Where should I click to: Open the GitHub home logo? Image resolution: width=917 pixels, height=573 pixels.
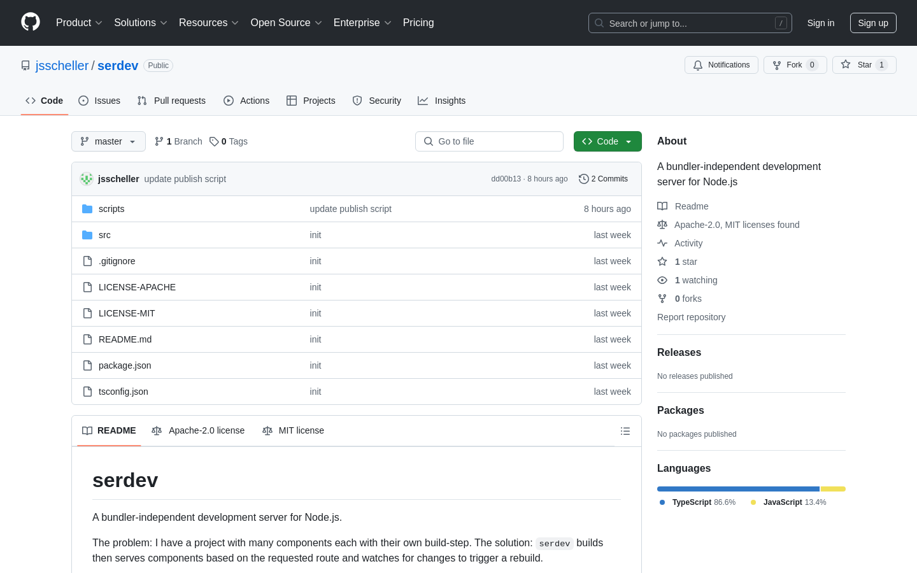31,22
